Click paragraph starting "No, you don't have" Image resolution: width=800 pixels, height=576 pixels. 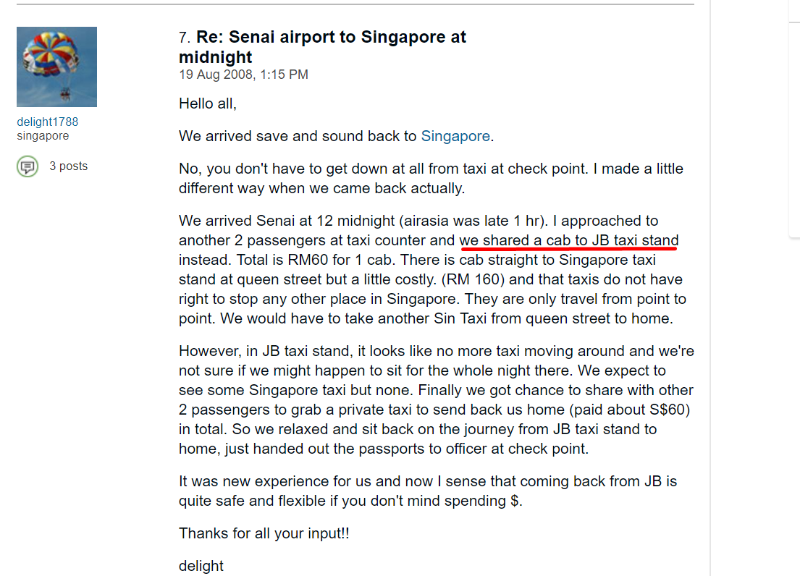pyautogui.click(x=431, y=179)
